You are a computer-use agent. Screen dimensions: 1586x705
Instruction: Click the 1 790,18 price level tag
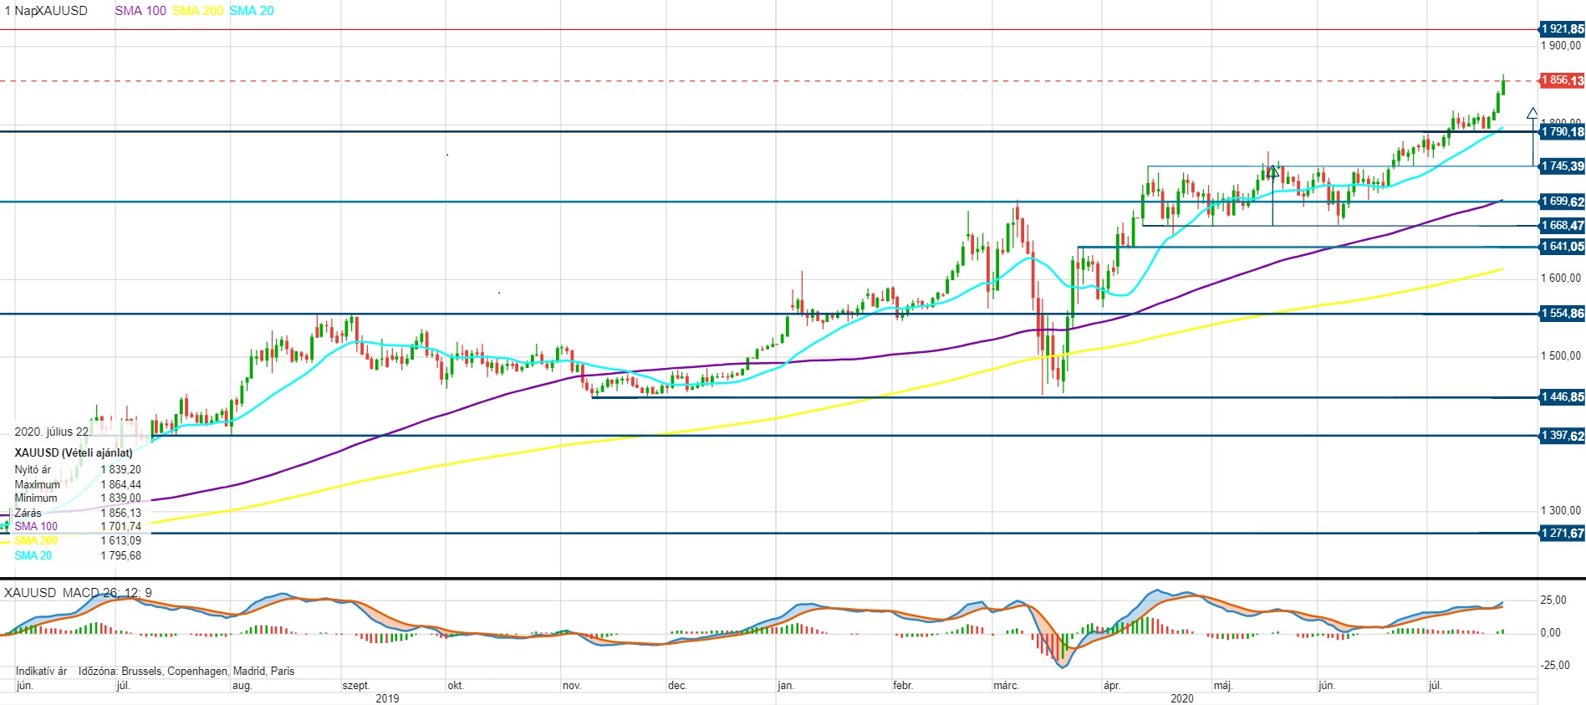tap(1562, 131)
